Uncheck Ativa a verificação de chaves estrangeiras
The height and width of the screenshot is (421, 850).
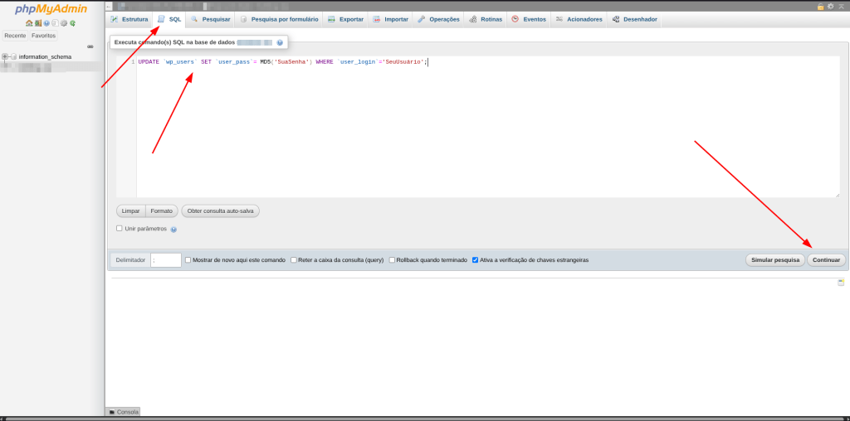475,259
